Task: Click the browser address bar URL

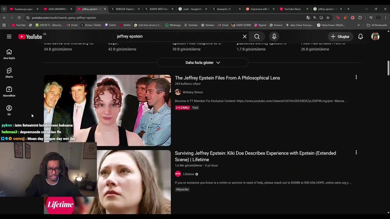Action: coord(64,18)
